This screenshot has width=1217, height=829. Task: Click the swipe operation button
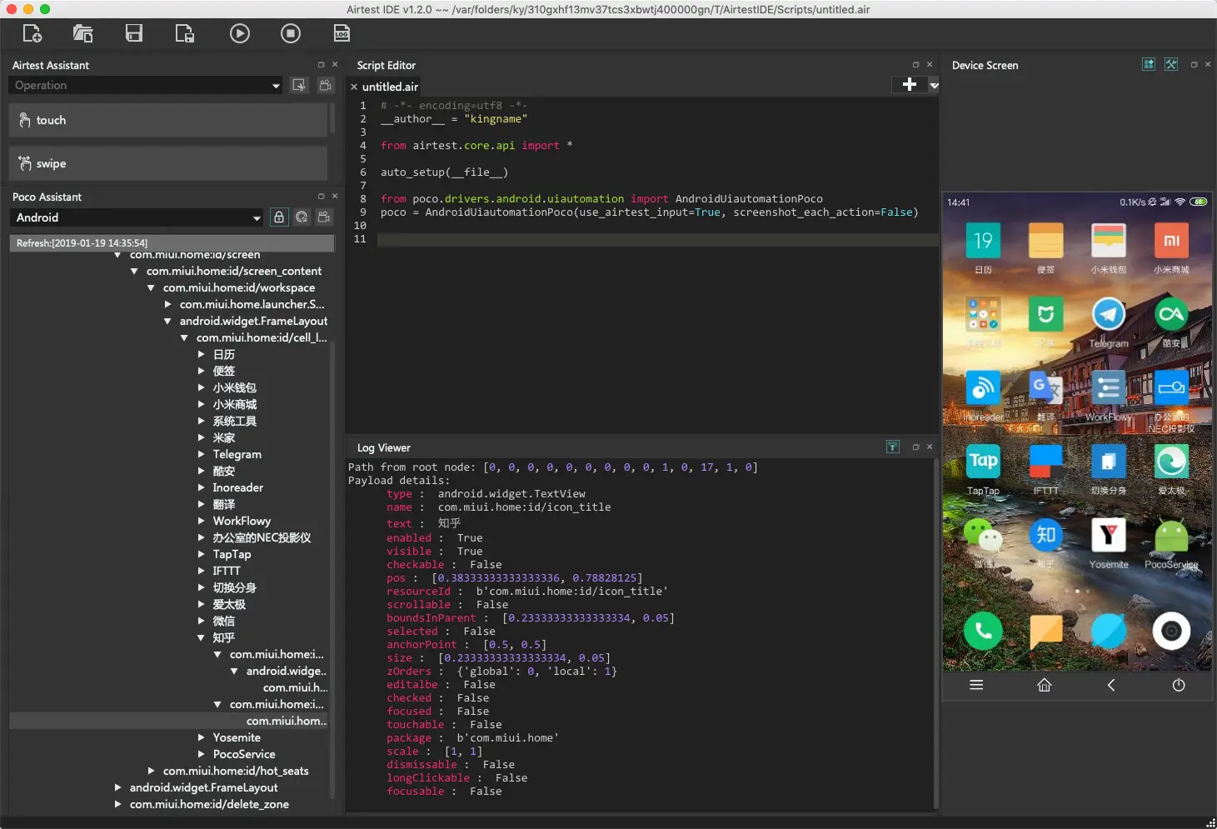(x=167, y=163)
